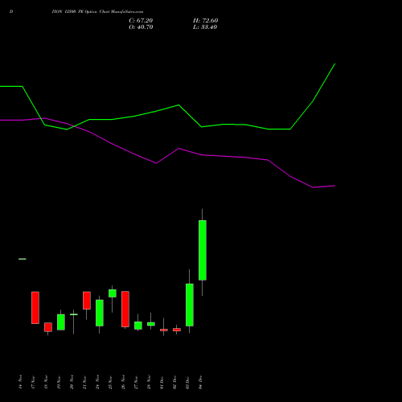
Task: Select the 14 Nov date label
Action: tap(20, 382)
